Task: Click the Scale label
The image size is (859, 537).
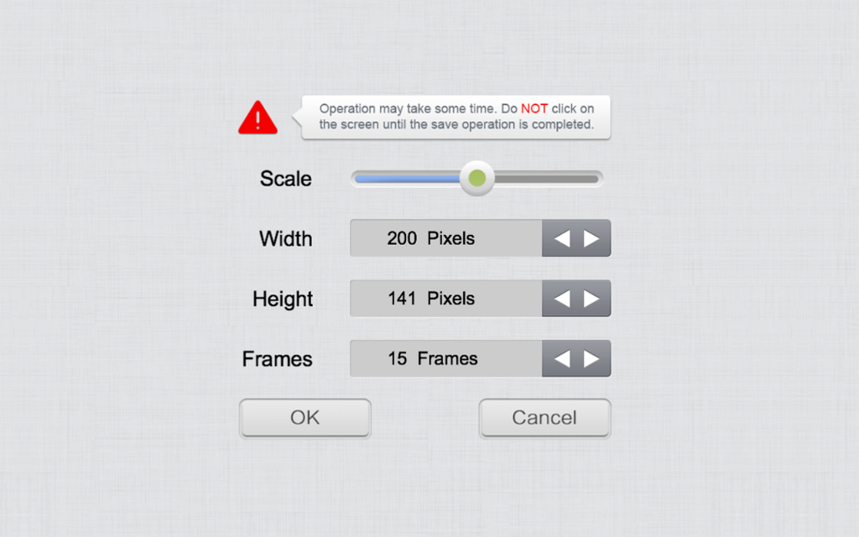Action: click(285, 179)
